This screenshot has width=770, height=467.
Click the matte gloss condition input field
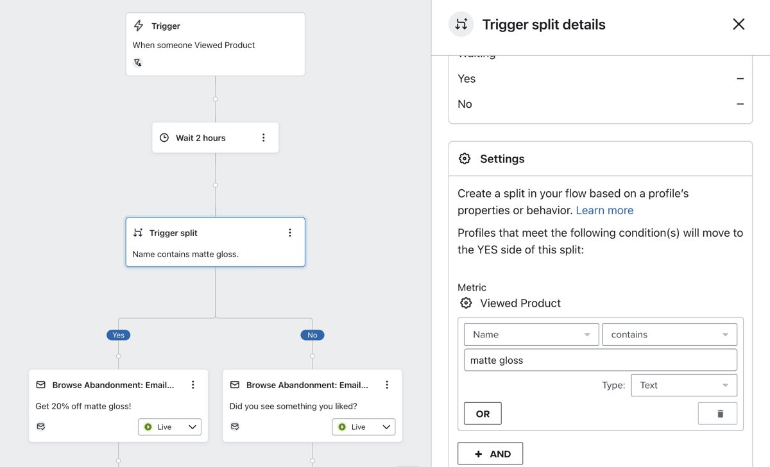[x=600, y=360]
